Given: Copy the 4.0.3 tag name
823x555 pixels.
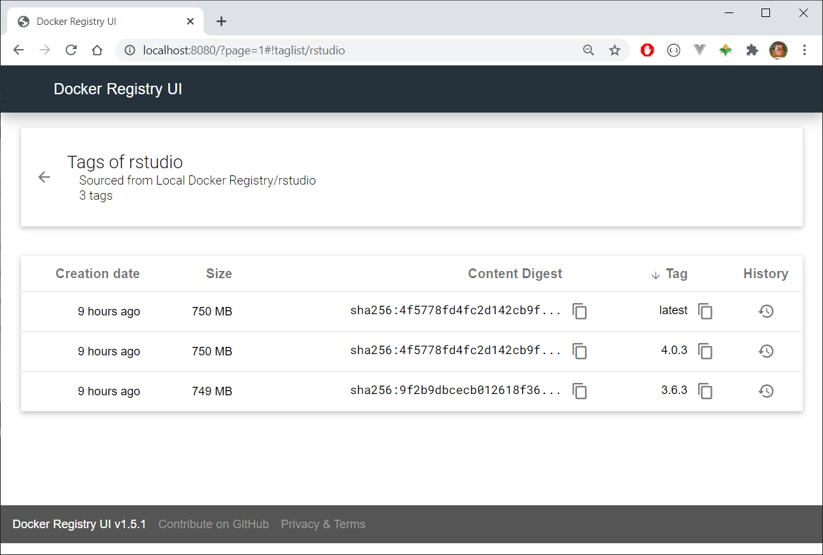Looking at the screenshot, I should [x=705, y=351].
